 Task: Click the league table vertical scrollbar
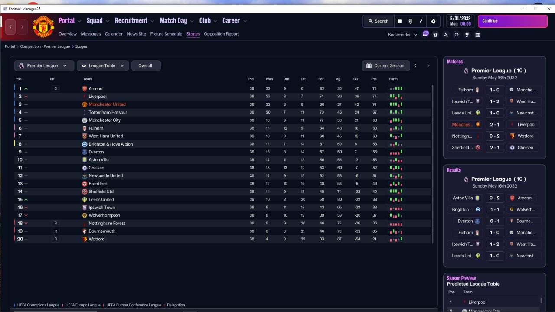coord(433,164)
